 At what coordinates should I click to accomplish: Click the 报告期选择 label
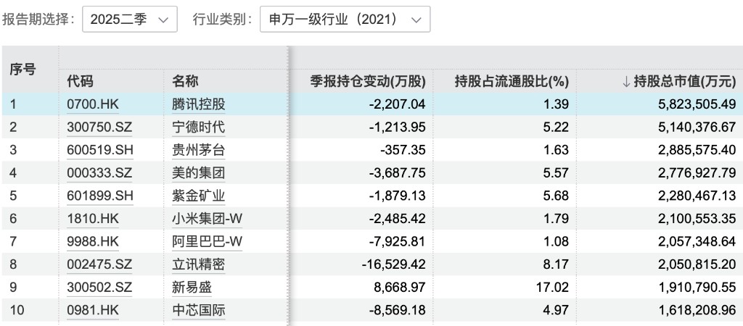[39, 20]
